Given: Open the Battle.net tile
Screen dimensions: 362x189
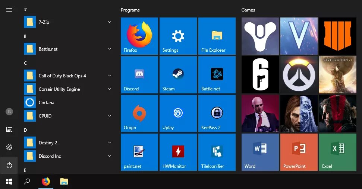Looking at the screenshot, I should (217, 75).
